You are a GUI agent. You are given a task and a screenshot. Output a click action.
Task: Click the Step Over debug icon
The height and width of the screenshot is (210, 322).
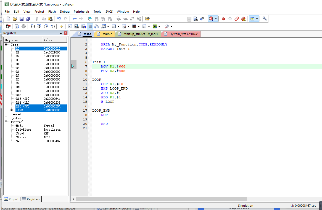39,26
